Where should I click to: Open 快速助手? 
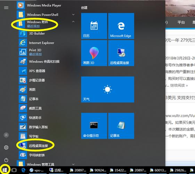coord(47,118)
